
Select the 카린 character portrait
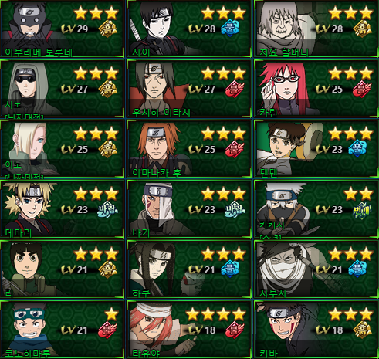click(x=283, y=89)
